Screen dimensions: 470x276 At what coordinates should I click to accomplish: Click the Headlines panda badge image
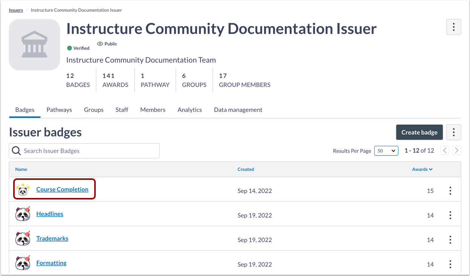click(x=23, y=214)
